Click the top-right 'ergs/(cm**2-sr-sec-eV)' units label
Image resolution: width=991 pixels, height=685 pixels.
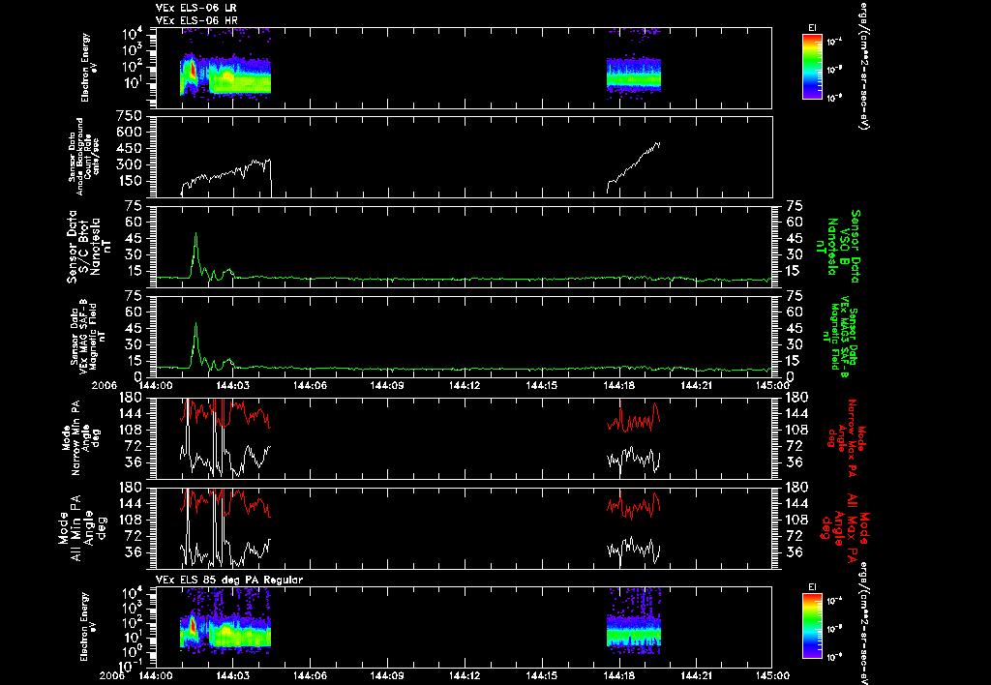[862, 66]
